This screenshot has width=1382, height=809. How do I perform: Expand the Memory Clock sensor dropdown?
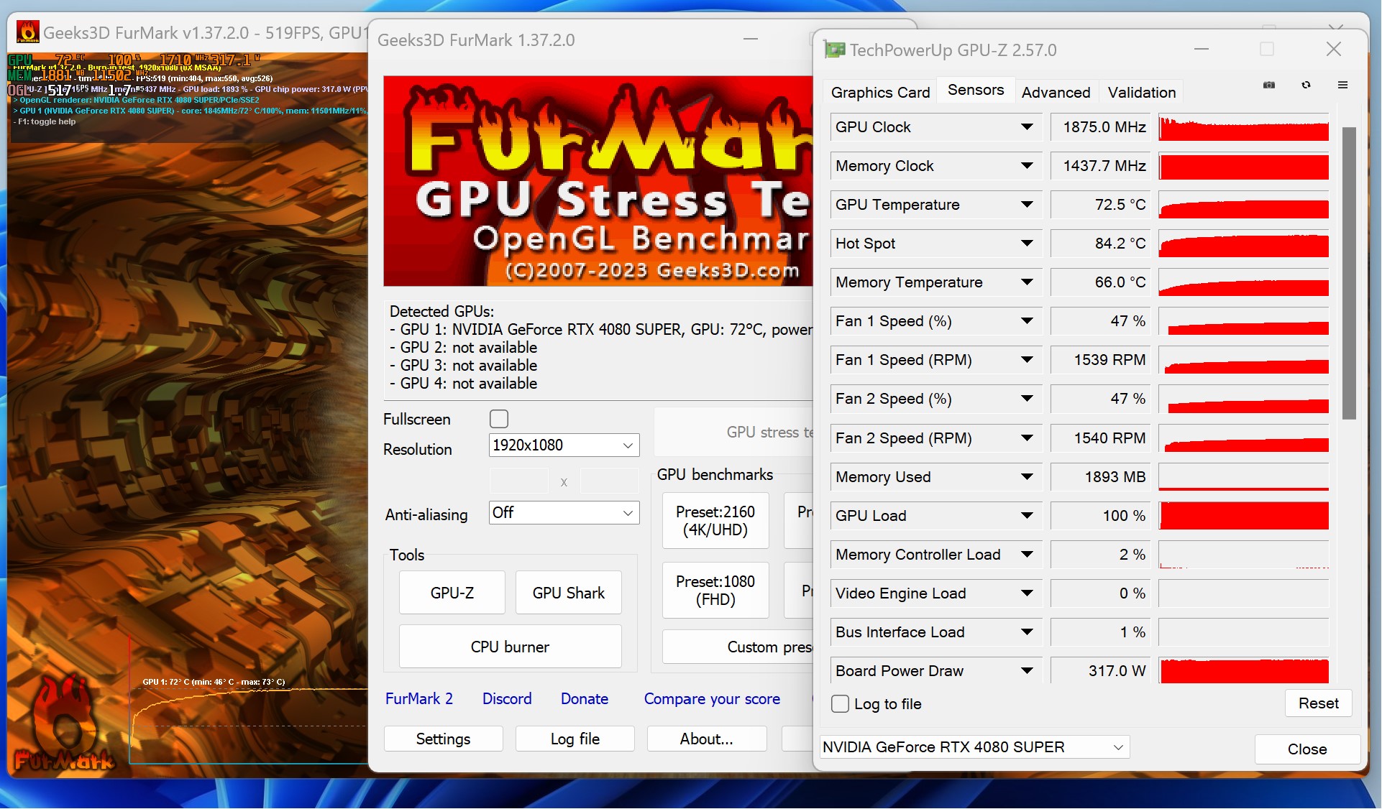(x=1027, y=166)
